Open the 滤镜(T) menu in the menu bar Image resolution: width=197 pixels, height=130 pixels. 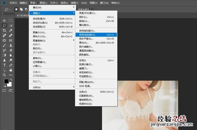point(74,3)
